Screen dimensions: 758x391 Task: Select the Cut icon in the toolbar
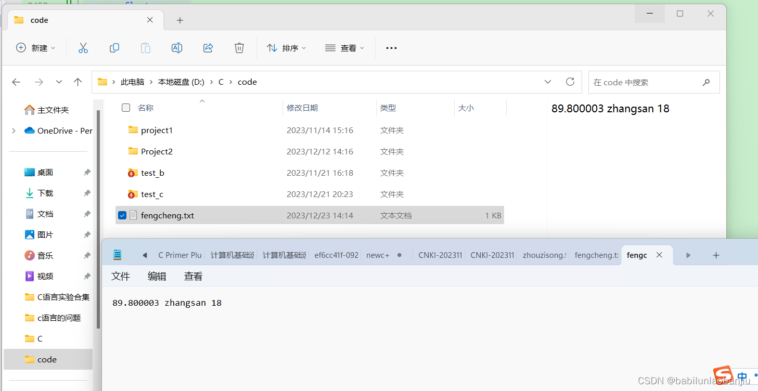tap(83, 48)
